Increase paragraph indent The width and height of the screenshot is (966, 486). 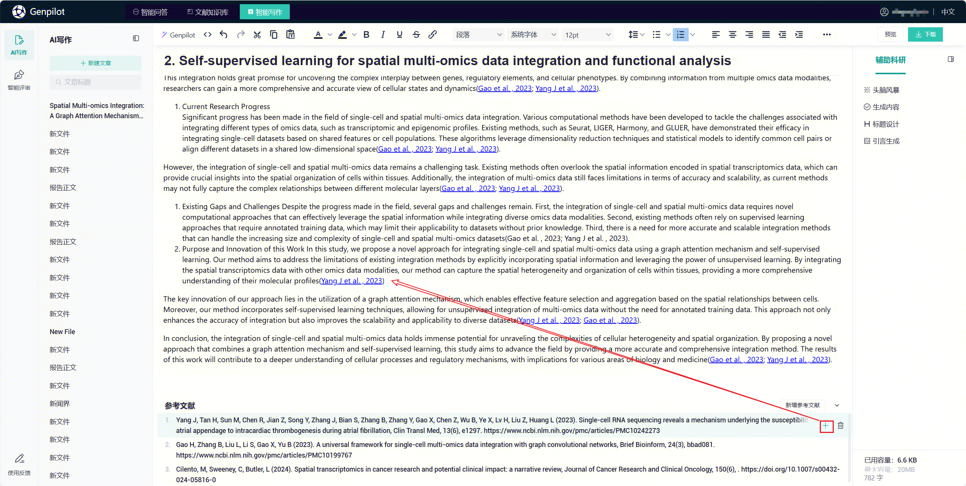799,35
